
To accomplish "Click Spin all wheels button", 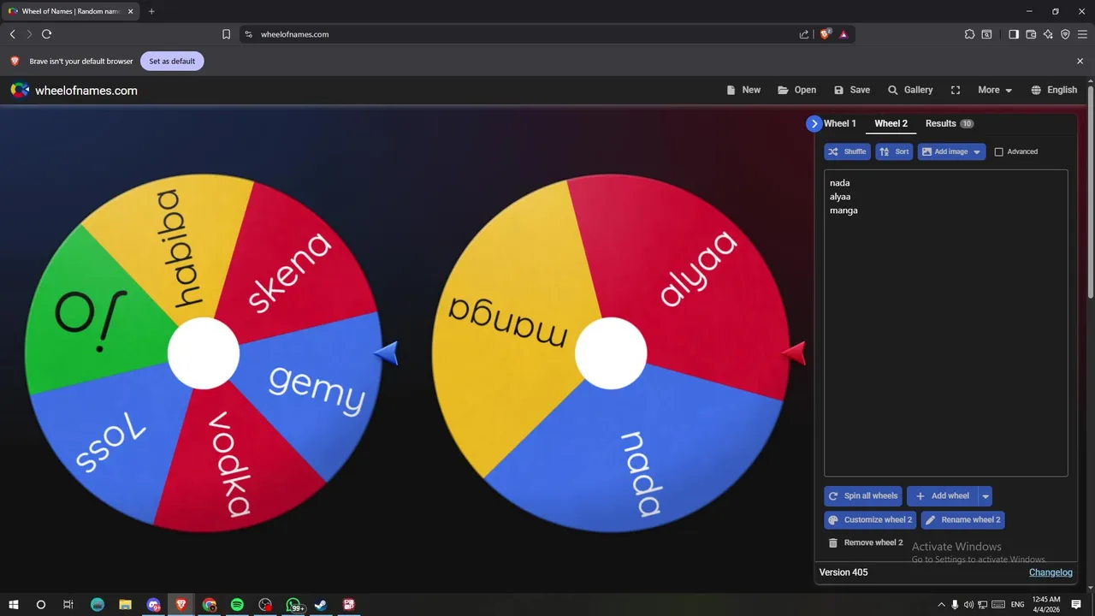I will [x=863, y=496].
